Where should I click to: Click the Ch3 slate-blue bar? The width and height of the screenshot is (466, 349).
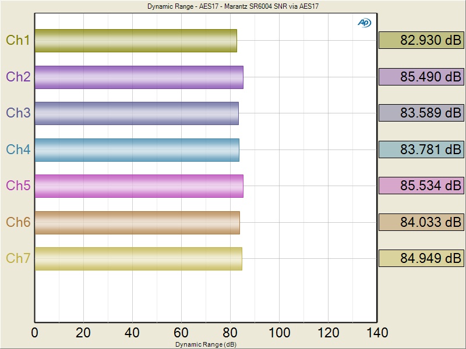pyautogui.click(x=136, y=113)
